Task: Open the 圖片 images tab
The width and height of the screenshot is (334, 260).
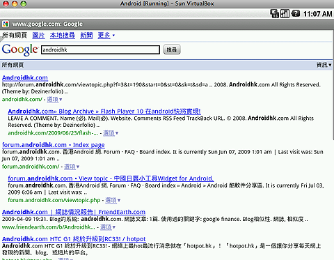Action: [x=38, y=36]
